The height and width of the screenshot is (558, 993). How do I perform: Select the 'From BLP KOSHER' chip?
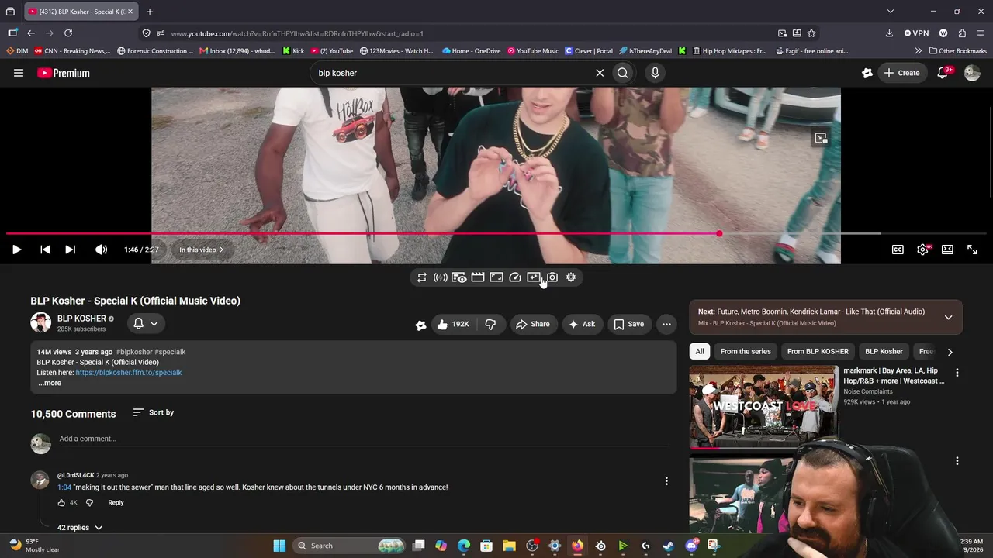(818, 352)
